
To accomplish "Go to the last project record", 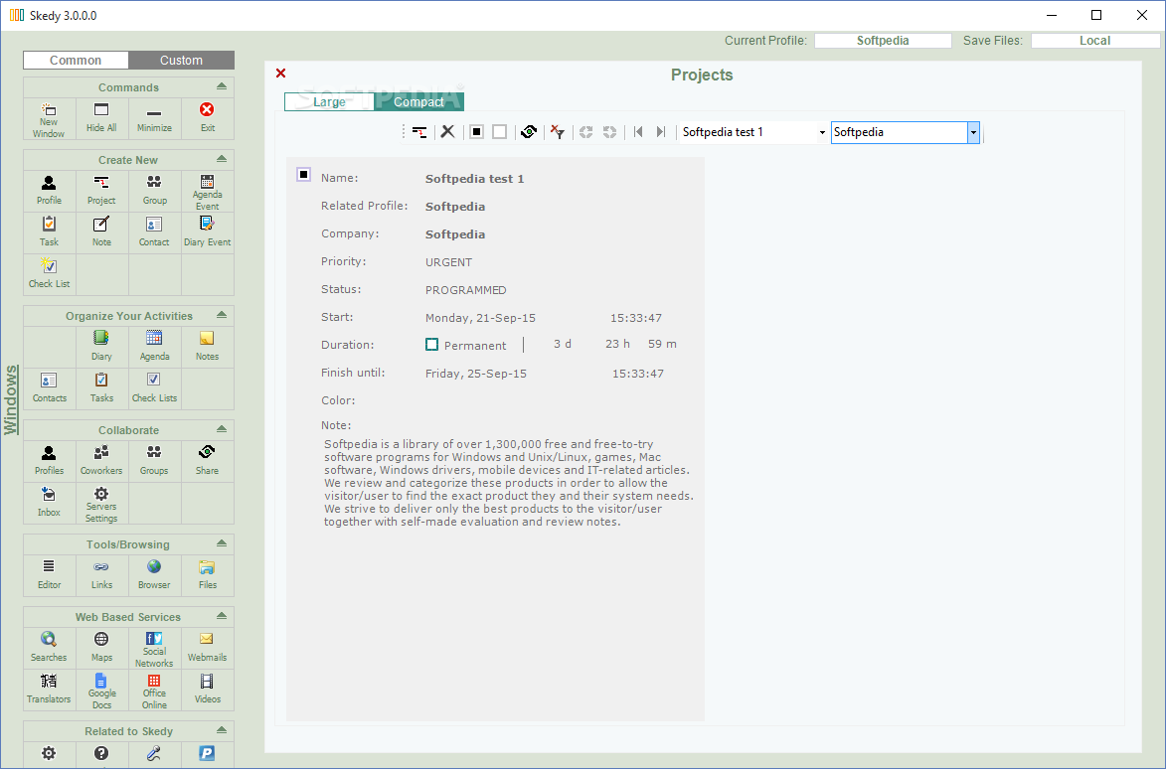I will pos(660,131).
